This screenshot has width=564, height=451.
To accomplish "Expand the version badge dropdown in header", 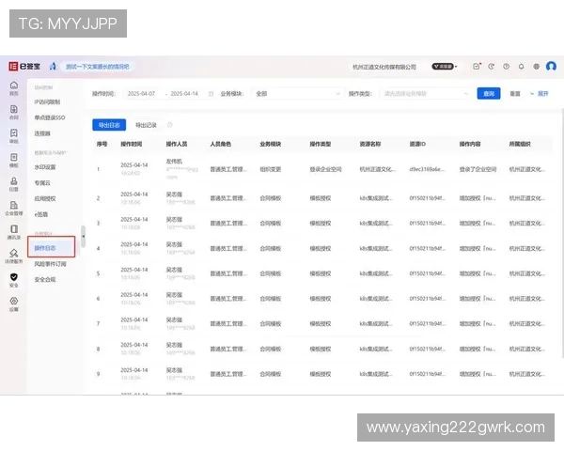I will [445, 66].
